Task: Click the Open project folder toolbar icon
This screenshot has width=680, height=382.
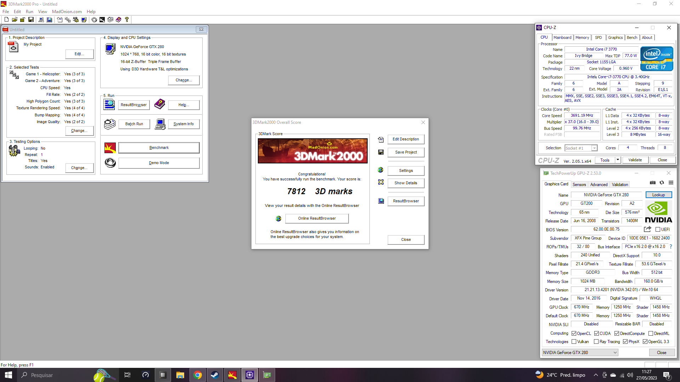Action: pyautogui.click(x=15, y=20)
